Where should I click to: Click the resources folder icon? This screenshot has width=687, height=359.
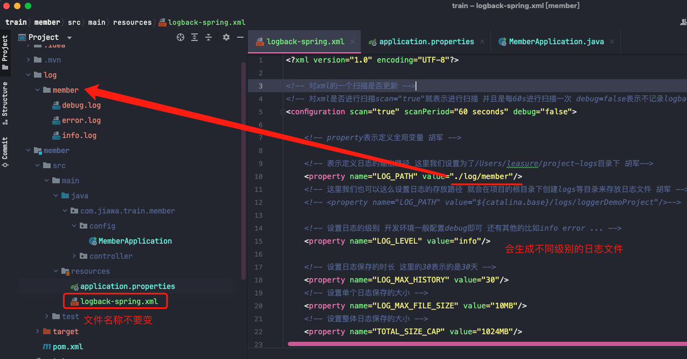tap(65, 271)
